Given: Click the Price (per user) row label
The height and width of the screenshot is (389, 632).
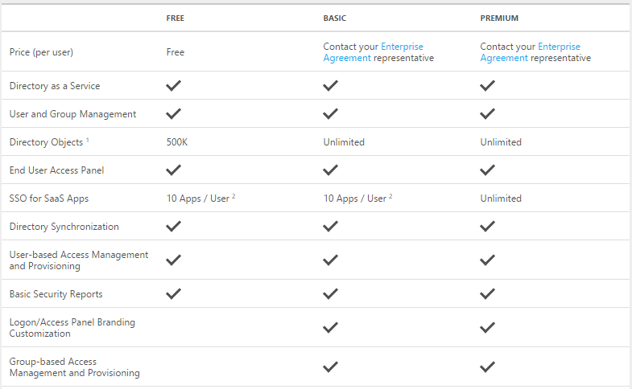Looking at the screenshot, I should 41,52.
